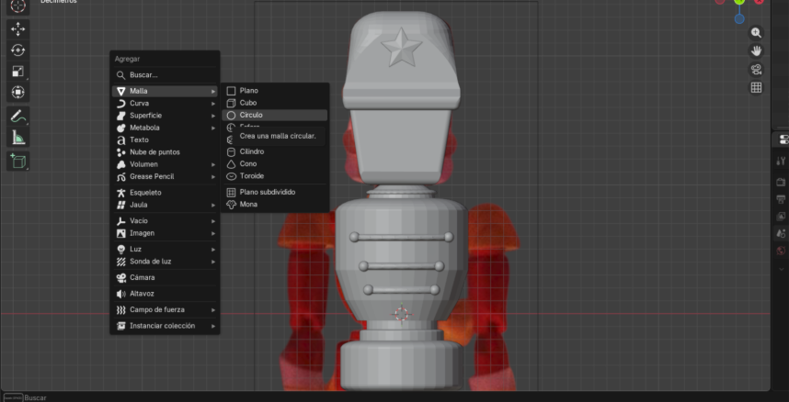
Task: Toggle orthographic/perspective grid view
Action: (756, 88)
